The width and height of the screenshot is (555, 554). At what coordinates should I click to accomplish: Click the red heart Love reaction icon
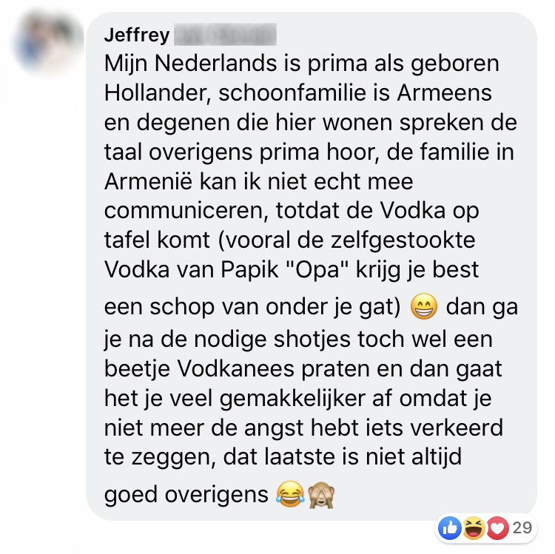497,528
